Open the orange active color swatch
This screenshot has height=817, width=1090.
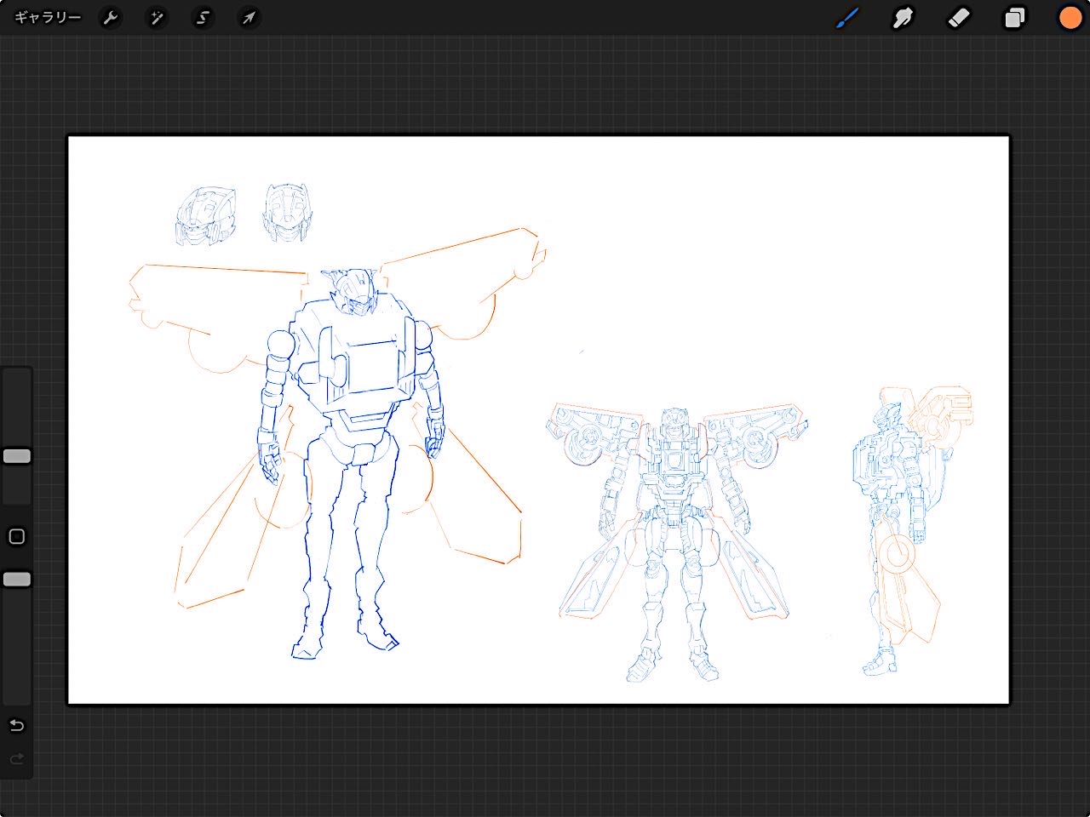(1070, 17)
